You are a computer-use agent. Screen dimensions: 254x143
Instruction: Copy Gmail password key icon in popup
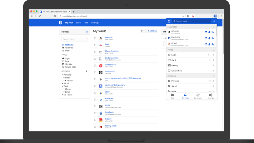point(213,44)
